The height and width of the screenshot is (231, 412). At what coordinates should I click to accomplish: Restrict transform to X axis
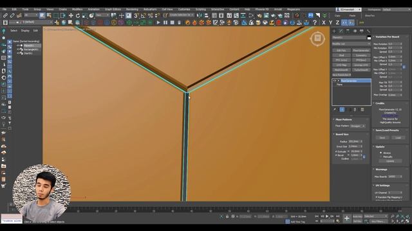[324, 23]
